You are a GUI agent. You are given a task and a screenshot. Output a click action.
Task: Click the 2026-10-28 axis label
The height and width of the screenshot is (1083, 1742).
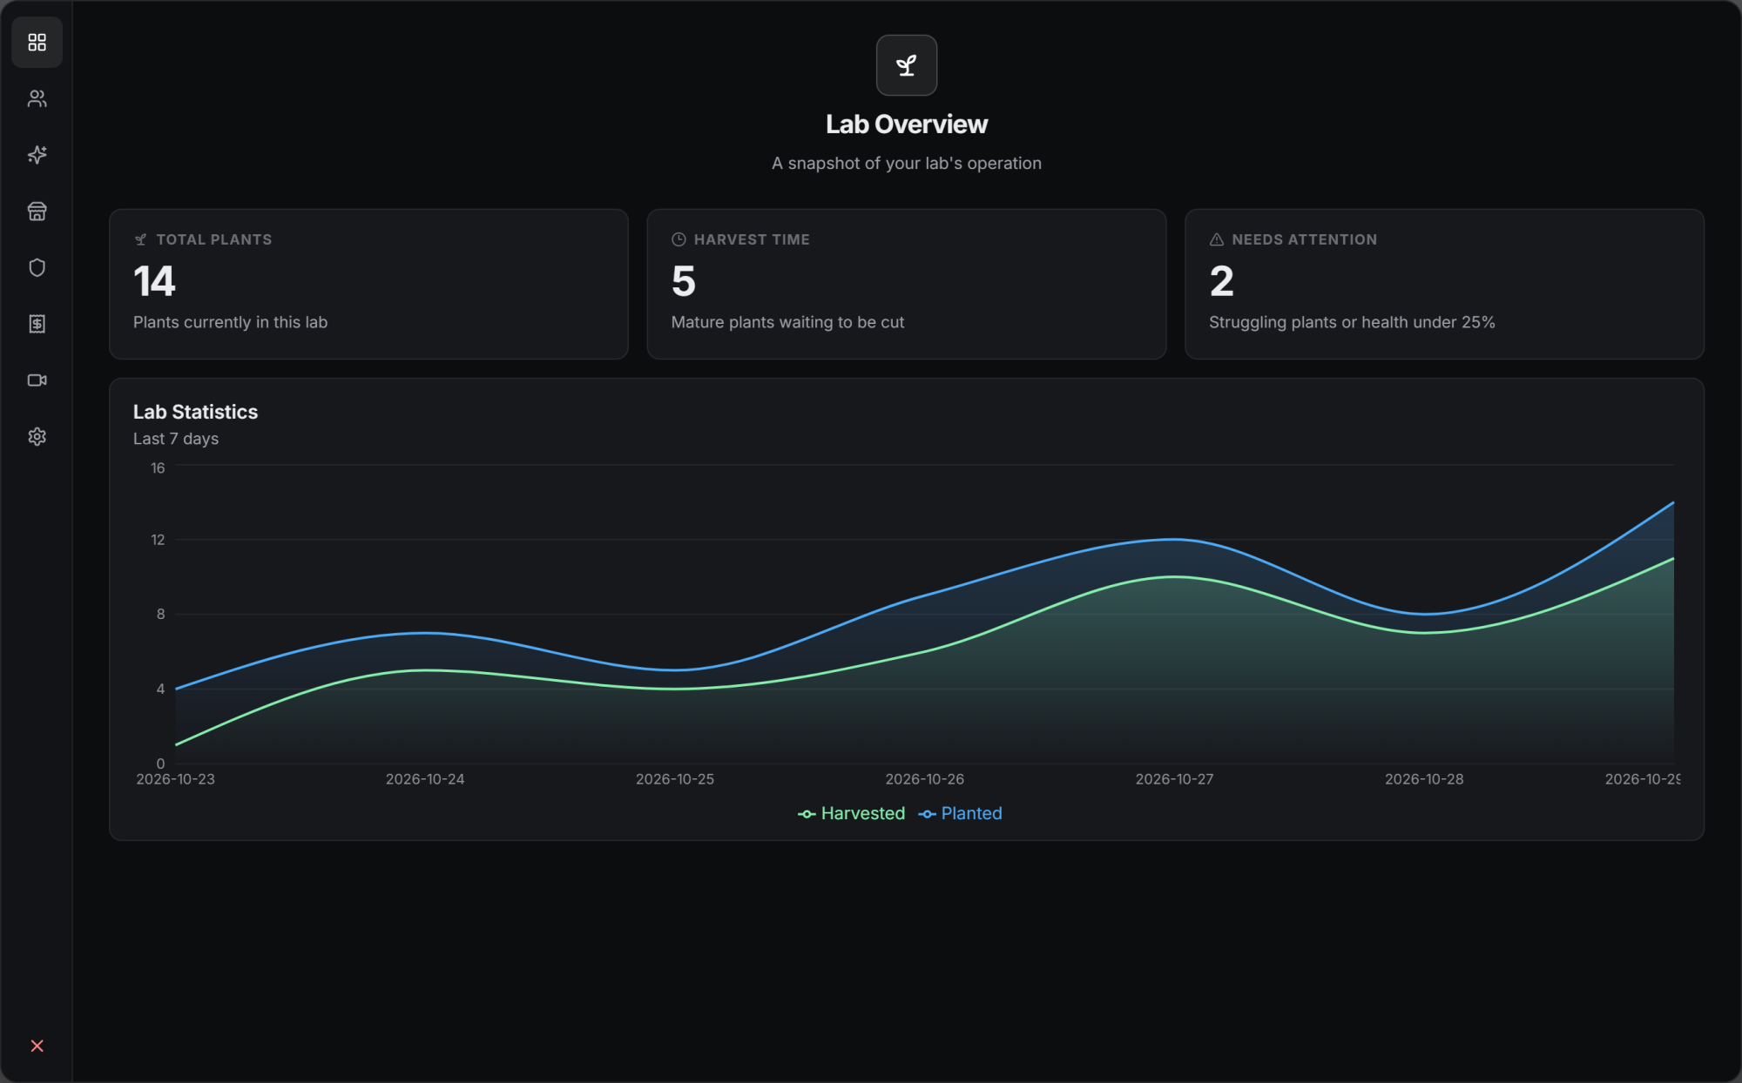coord(1424,779)
